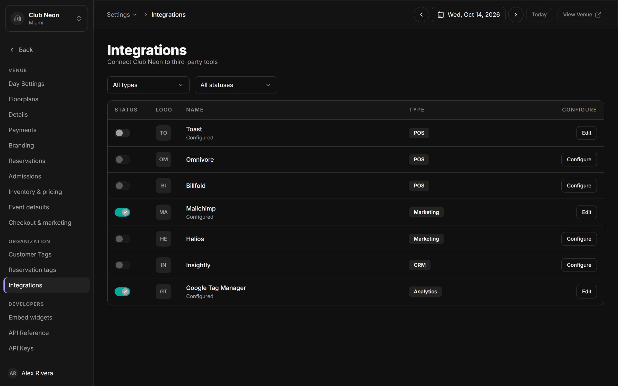Disable the Mailchimp integration toggle

click(122, 212)
